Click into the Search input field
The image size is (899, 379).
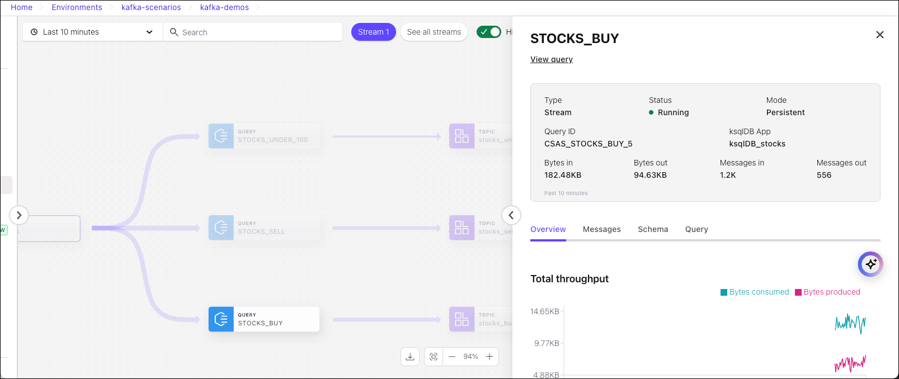point(257,32)
